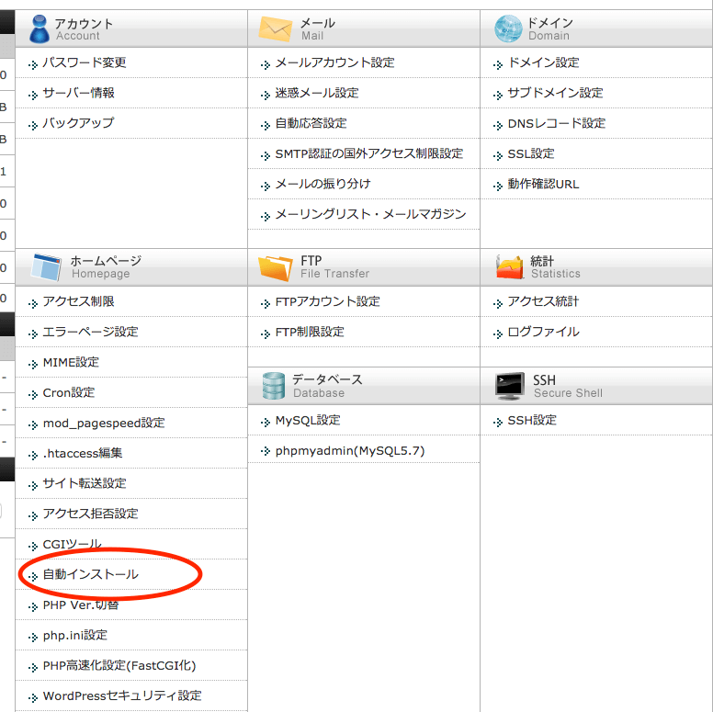Open FTPアカウント設定
713x712 pixels.
[327, 301]
